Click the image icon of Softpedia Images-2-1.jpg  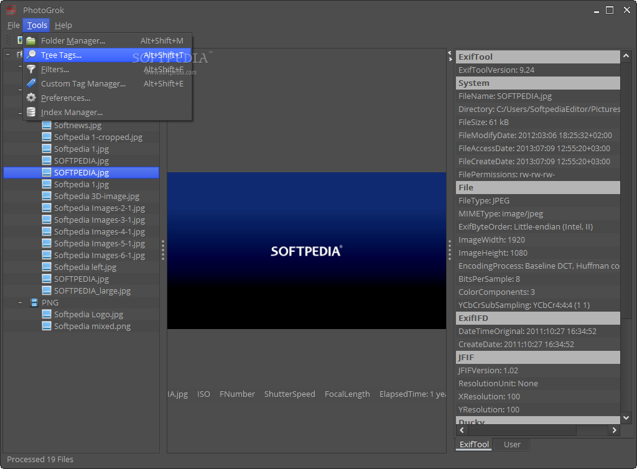click(x=47, y=208)
